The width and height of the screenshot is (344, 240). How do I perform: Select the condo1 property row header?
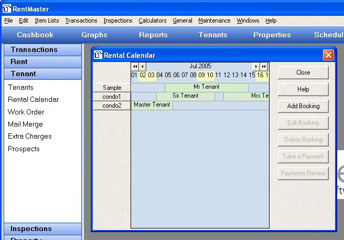[112, 97]
